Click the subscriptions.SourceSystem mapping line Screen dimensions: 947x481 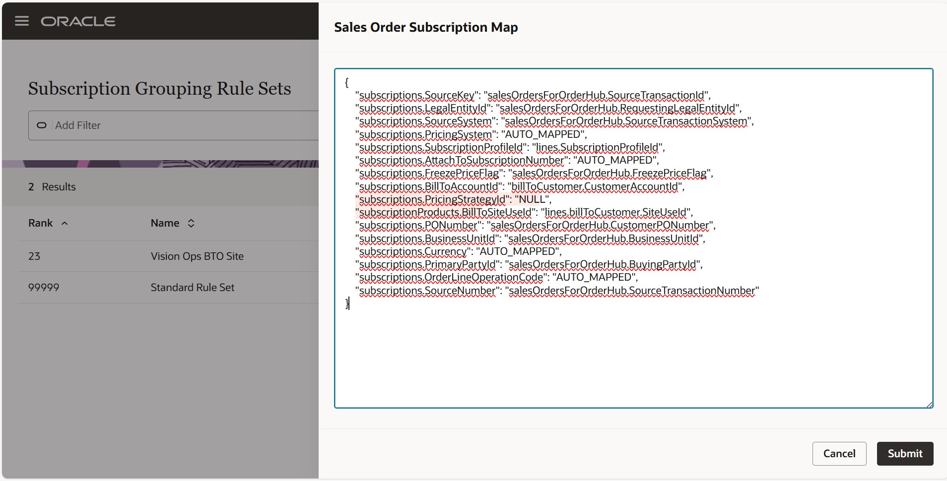point(554,121)
